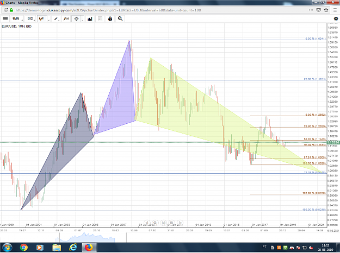Open page actions three-dot menu

click(x=311, y=10)
